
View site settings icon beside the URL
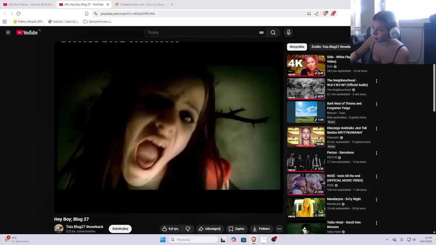coord(95,14)
